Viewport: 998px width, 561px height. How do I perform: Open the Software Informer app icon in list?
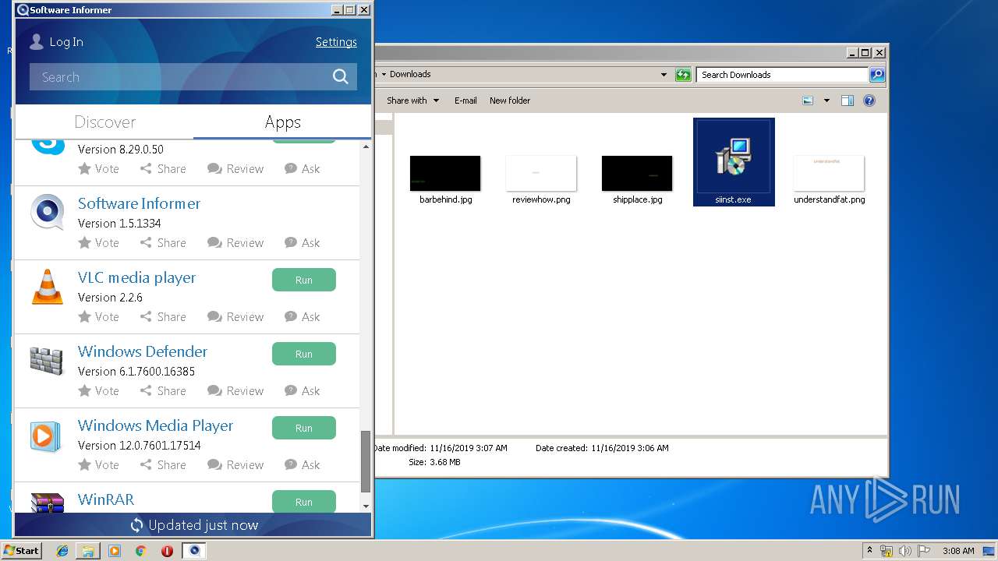[x=47, y=212]
